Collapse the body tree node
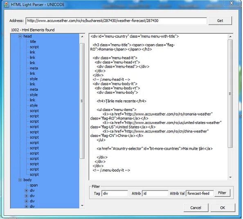The image size is (243, 219). [x=20, y=180]
